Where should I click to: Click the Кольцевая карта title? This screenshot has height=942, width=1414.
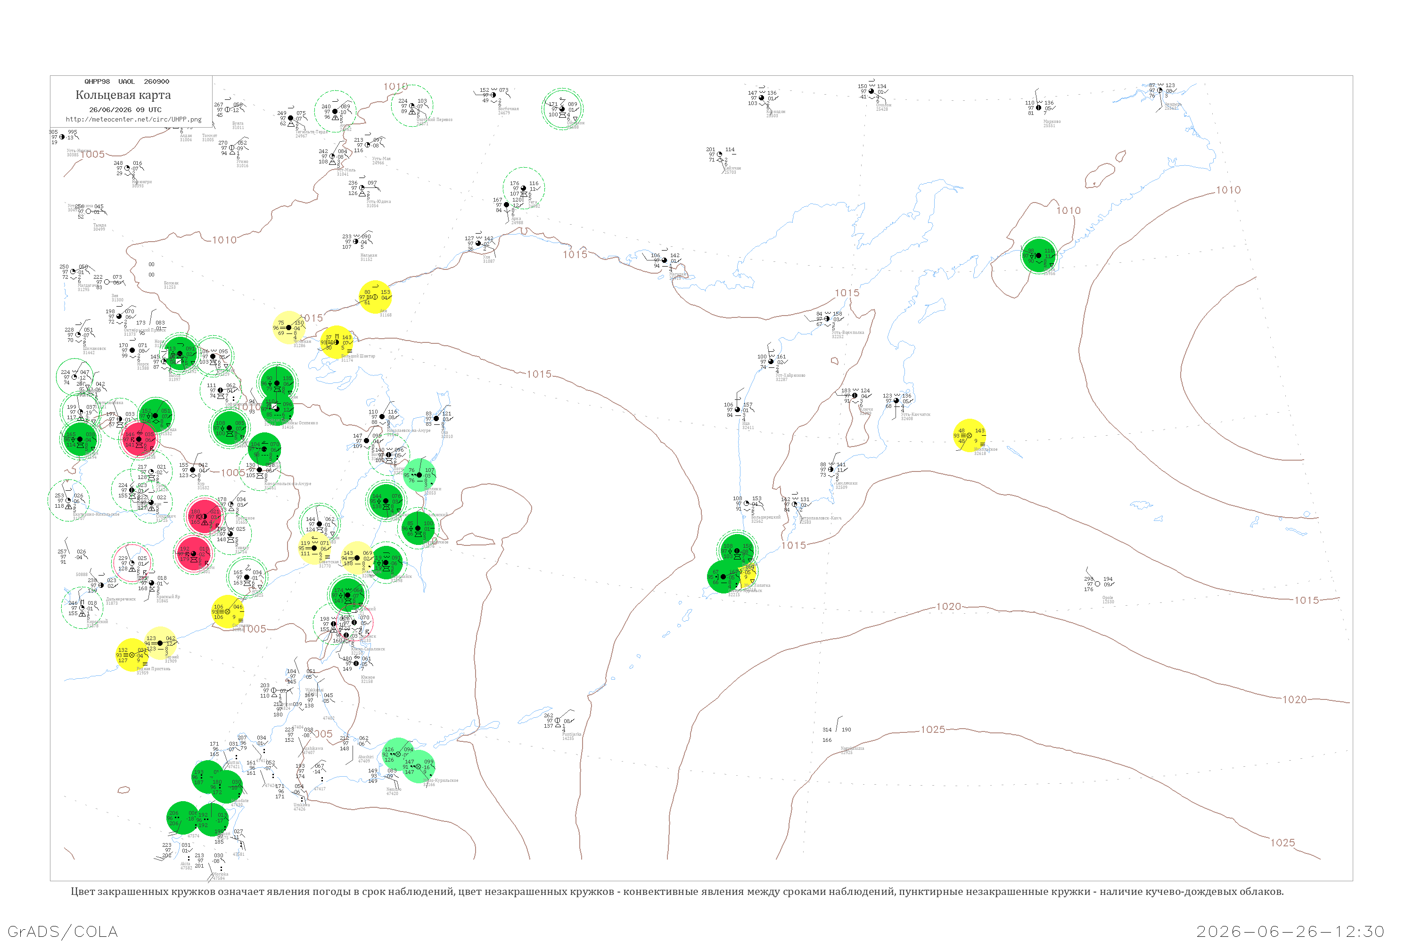coord(123,95)
